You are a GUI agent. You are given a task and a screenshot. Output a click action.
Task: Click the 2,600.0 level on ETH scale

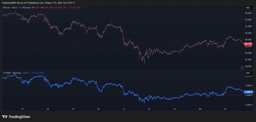pyautogui.click(x=249, y=105)
